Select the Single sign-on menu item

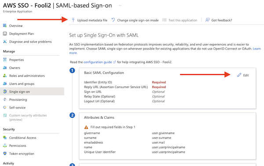tap(32, 92)
